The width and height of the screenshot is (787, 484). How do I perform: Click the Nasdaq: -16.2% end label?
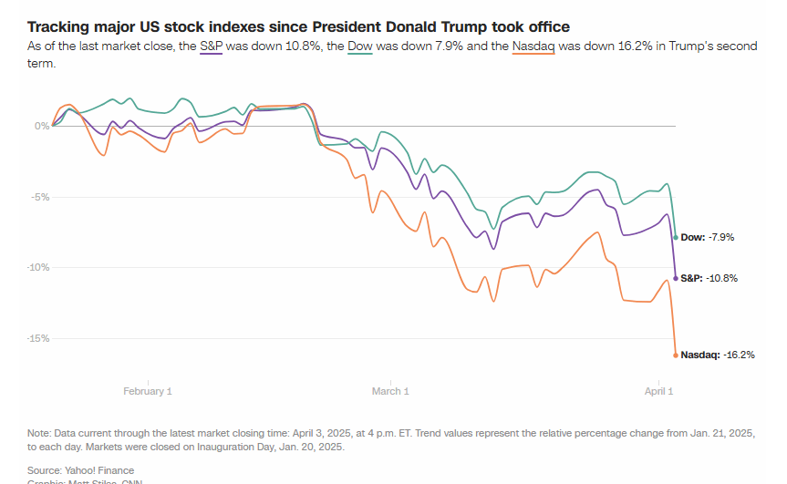[718, 355]
